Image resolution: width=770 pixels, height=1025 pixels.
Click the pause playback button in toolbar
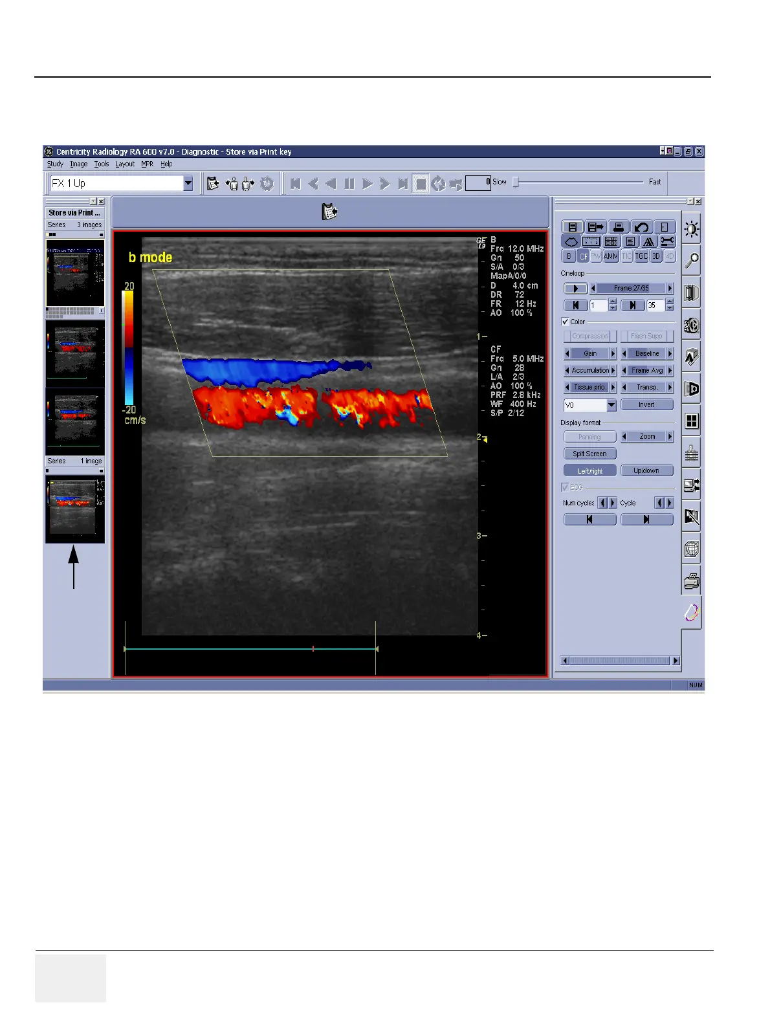pos(349,184)
